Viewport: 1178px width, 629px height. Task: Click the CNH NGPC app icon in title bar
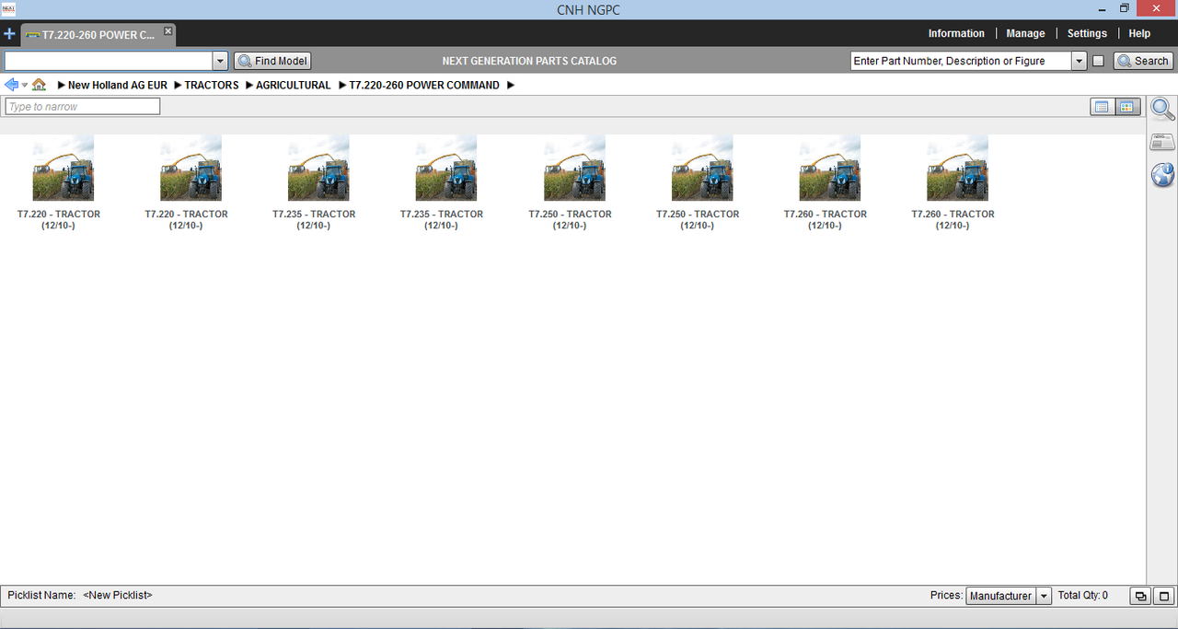[x=9, y=8]
